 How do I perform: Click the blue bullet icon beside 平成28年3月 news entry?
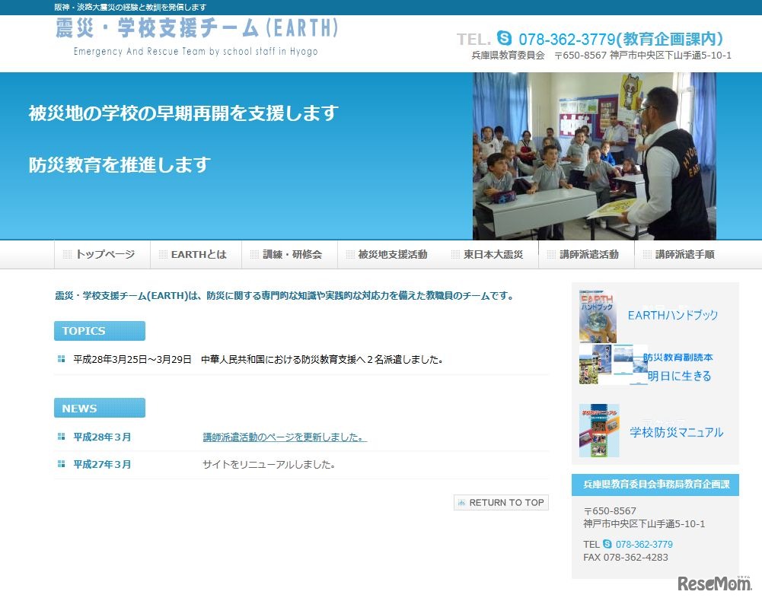pos(60,437)
